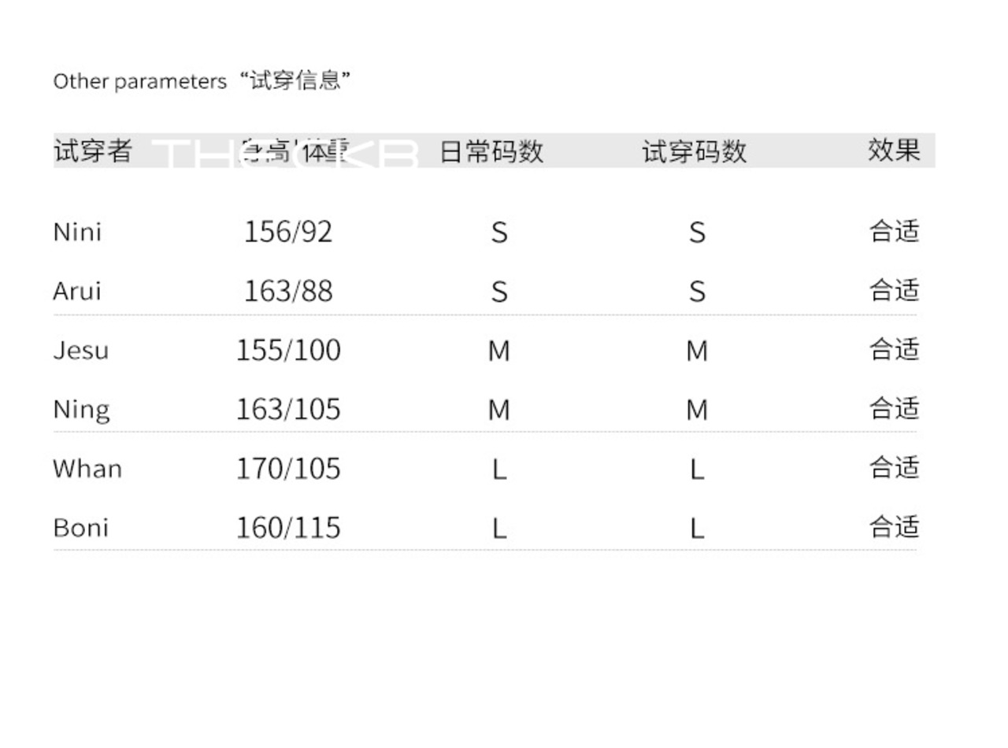Click the 156/92 height/weight value
Image resolution: width=1008 pixels, height=748 pixels.
click(x=288, y=232)
